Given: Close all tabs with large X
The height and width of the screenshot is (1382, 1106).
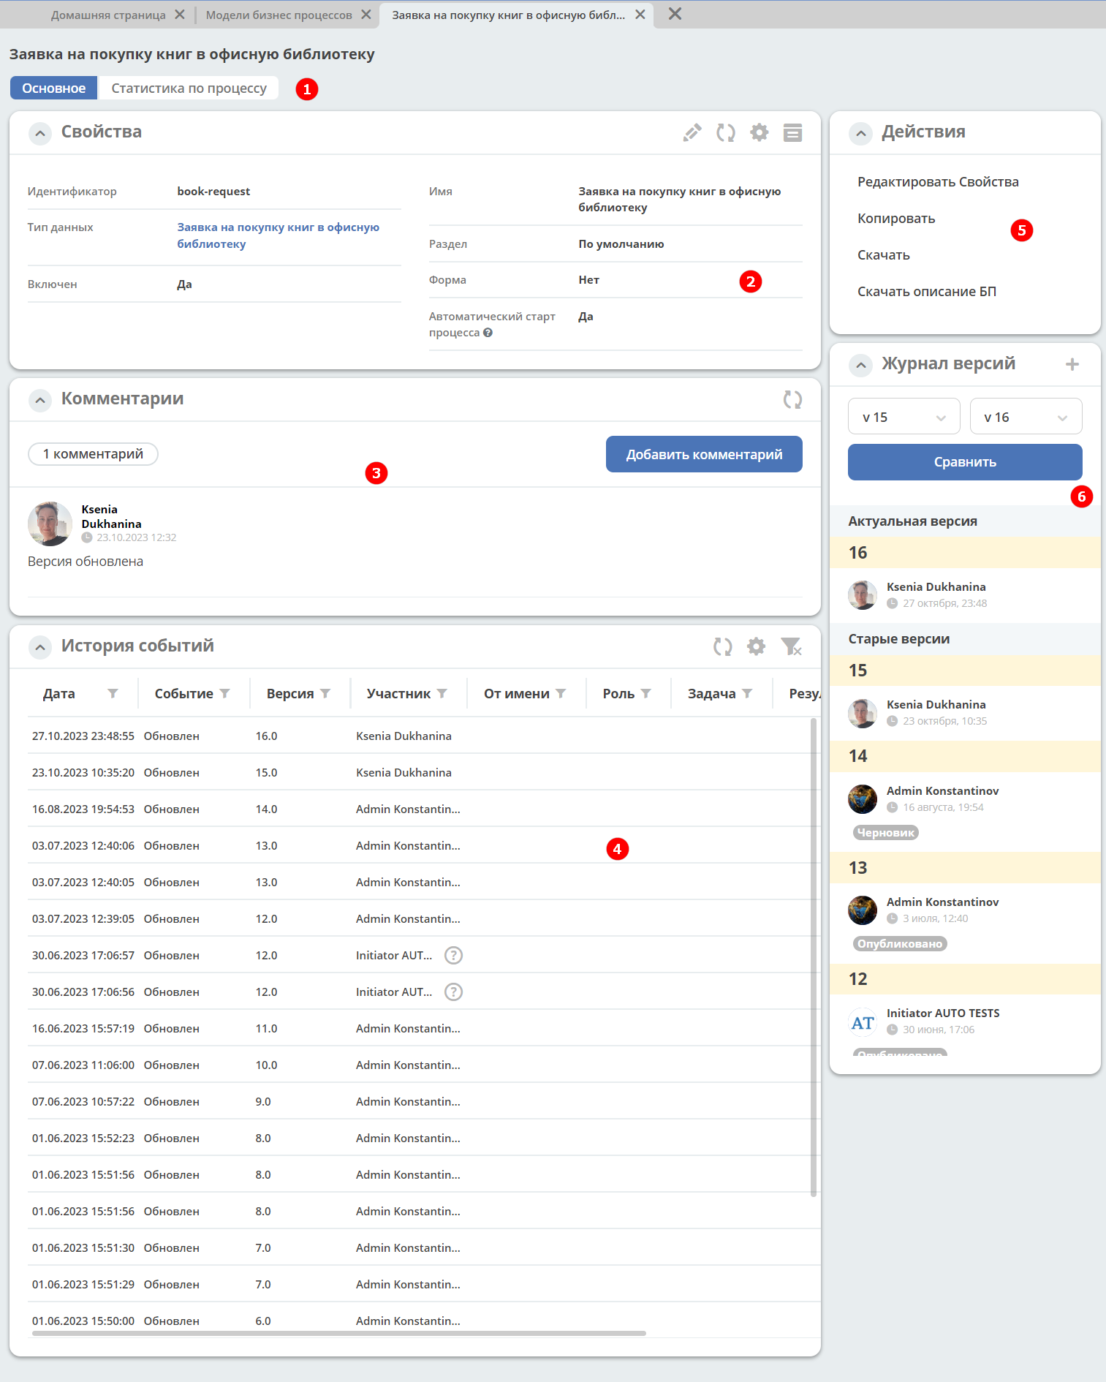Looking at the screenshot, I should (675, 14).
